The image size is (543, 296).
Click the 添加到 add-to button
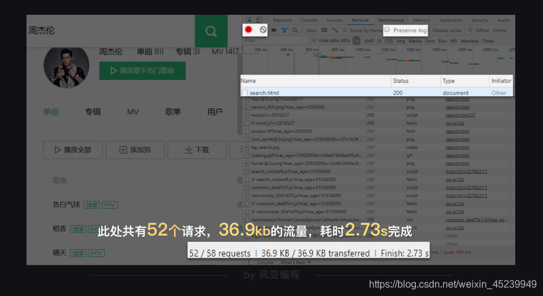coord(135,150)
